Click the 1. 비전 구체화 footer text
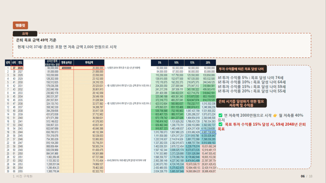The height and width of the screenshot is (183, 326). tap(23, 176)
